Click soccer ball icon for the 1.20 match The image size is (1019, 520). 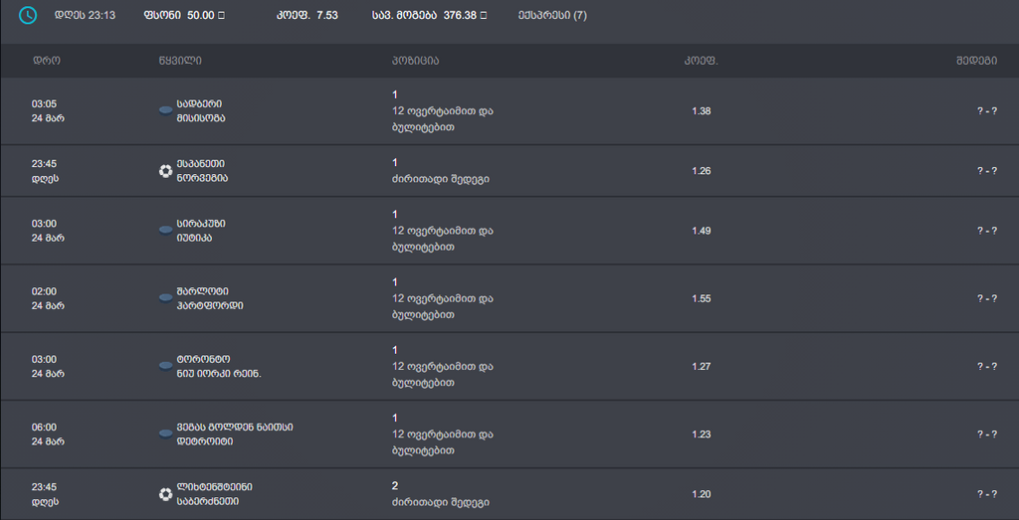(x=165, y=493)
